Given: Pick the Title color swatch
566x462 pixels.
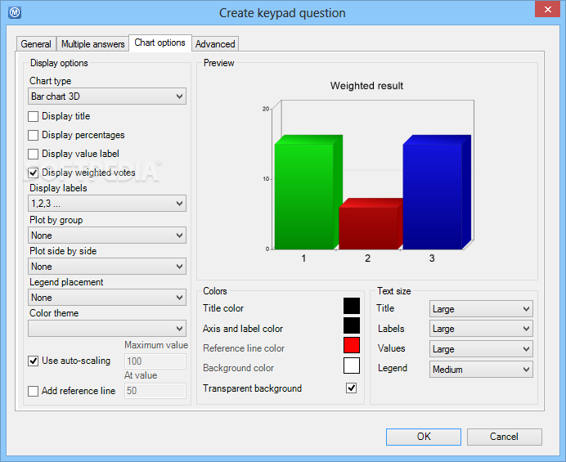Looking at the screenshot, I should coord(352,306).
